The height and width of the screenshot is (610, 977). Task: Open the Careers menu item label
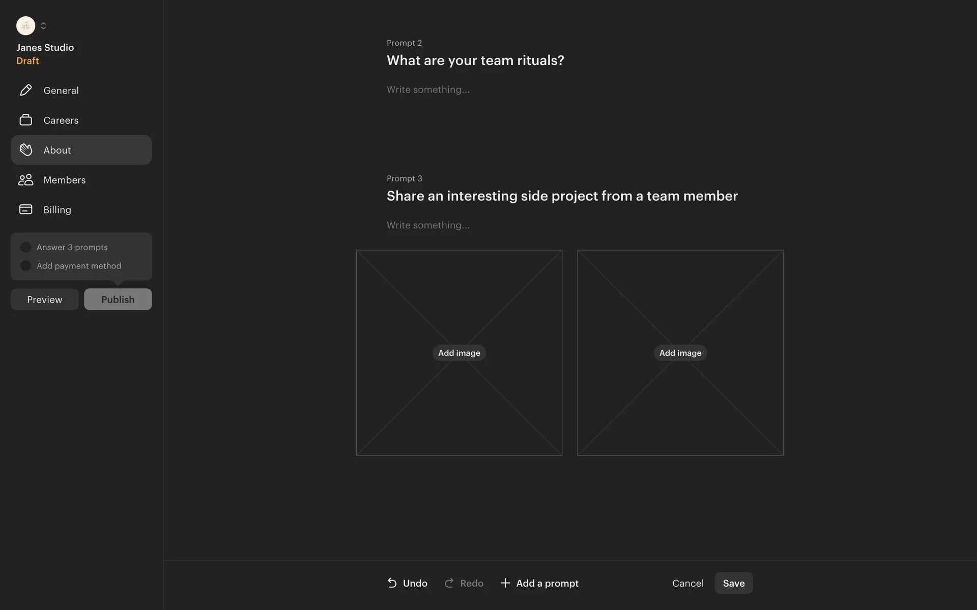(x=61, y=120)
